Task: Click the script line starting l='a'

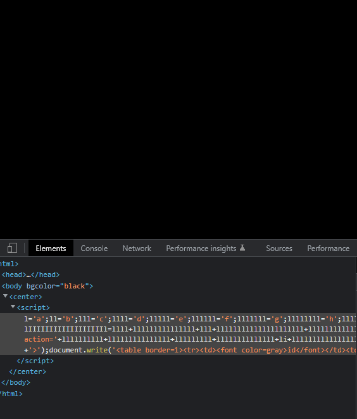Action: (190, 319)
